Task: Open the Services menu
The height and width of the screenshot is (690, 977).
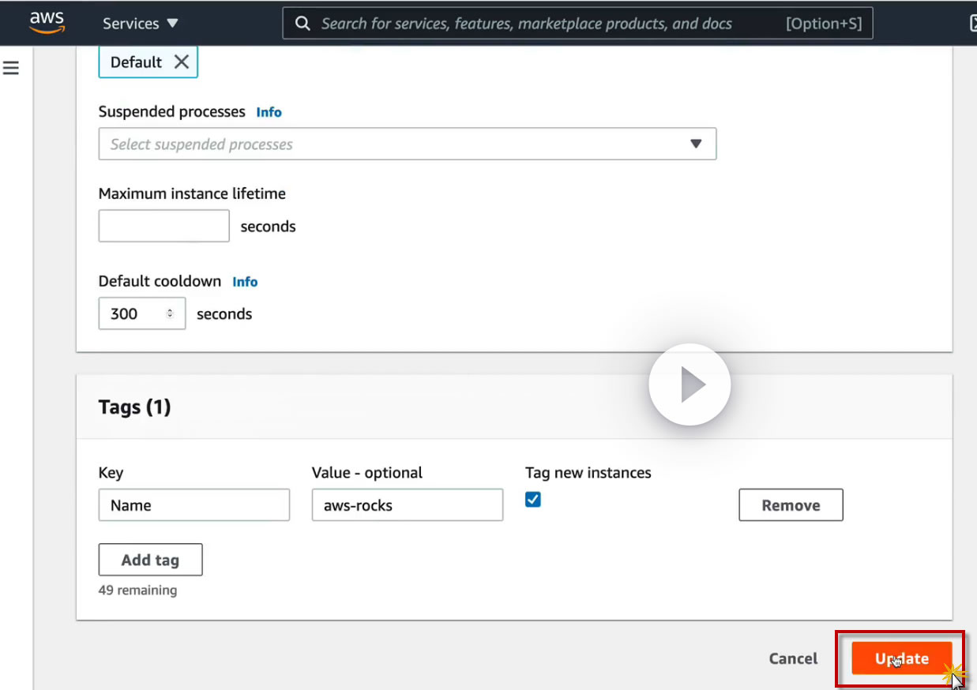Action: point(140,24)
